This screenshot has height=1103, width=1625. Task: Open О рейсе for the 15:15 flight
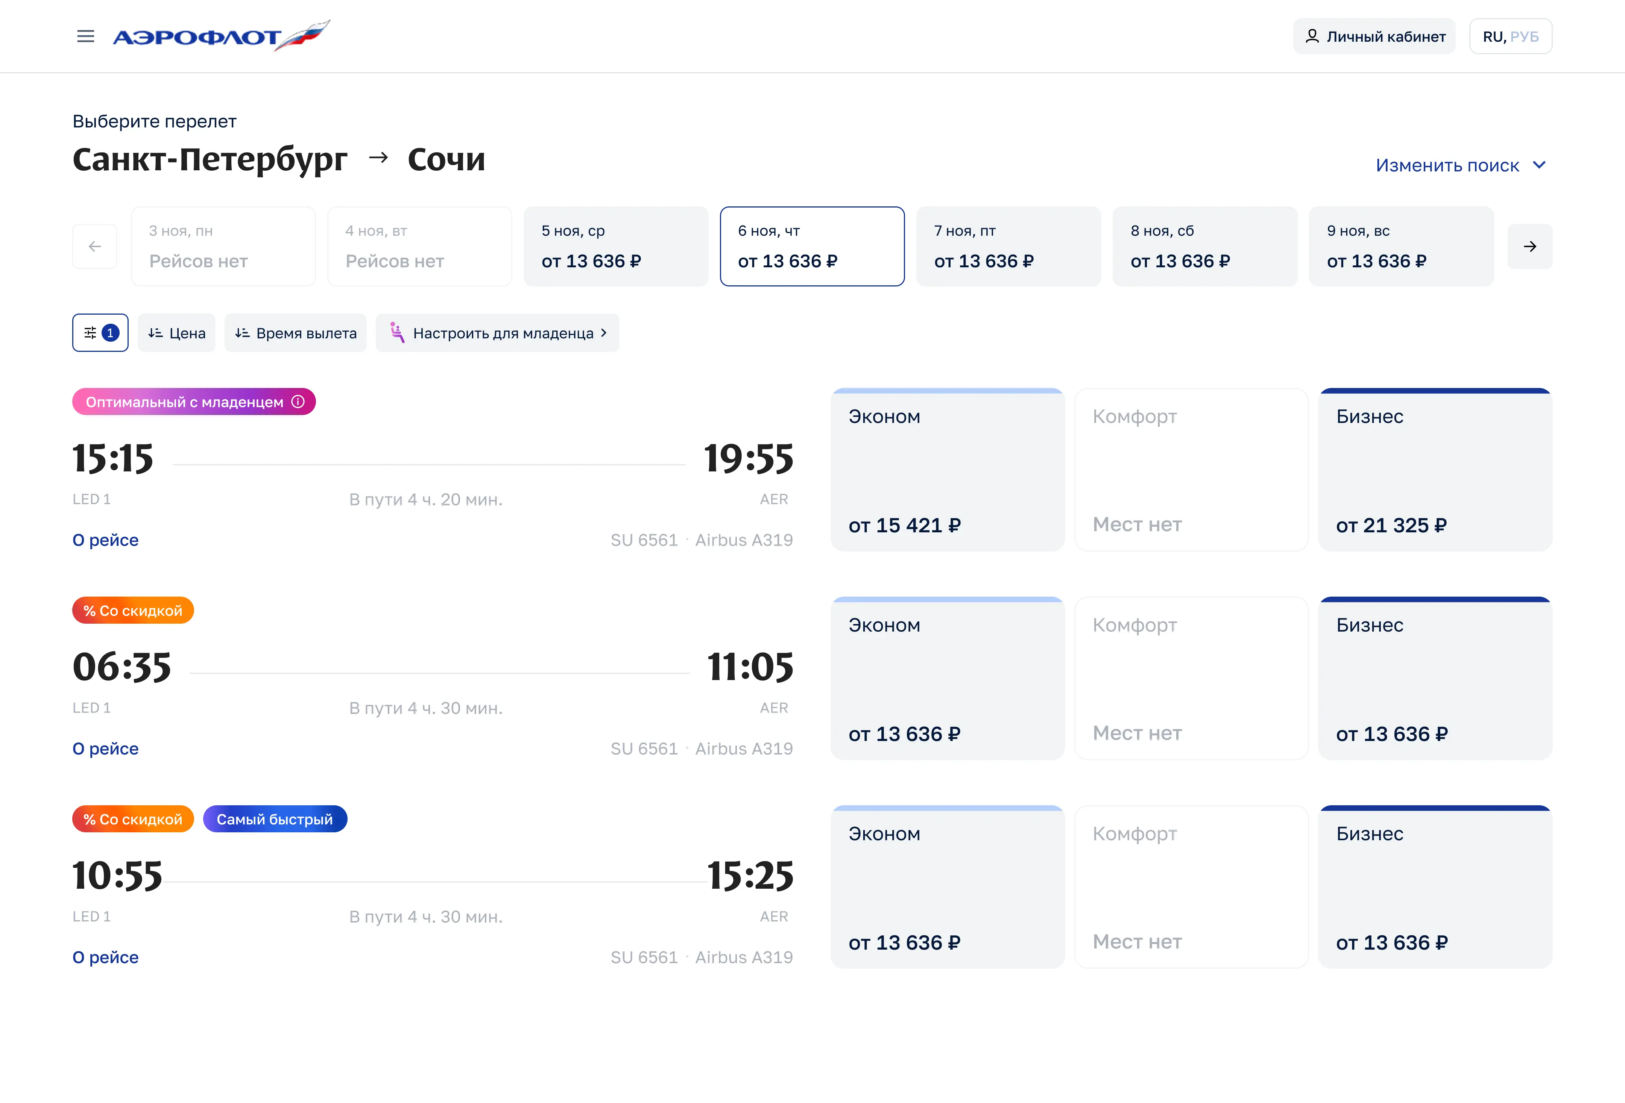tap(106, 539)
